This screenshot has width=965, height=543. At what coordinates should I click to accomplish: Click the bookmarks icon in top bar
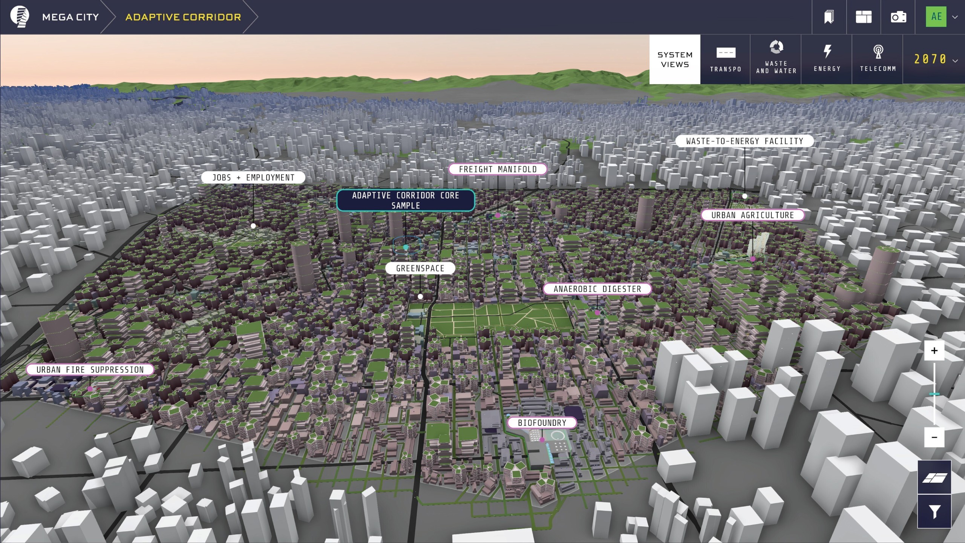[x=829, y=17]
